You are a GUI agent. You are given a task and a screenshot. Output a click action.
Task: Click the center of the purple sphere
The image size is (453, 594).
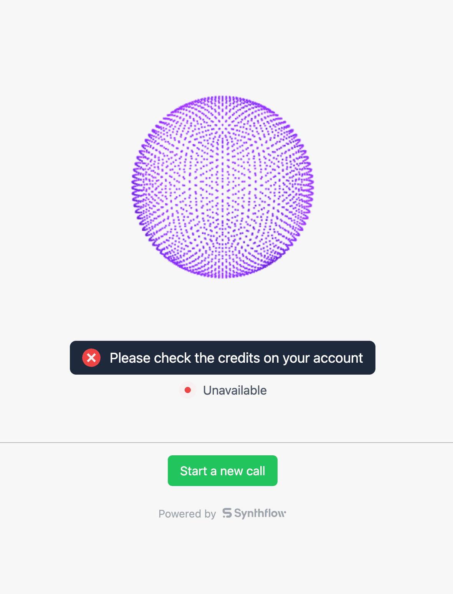click(x=223, y=187)
